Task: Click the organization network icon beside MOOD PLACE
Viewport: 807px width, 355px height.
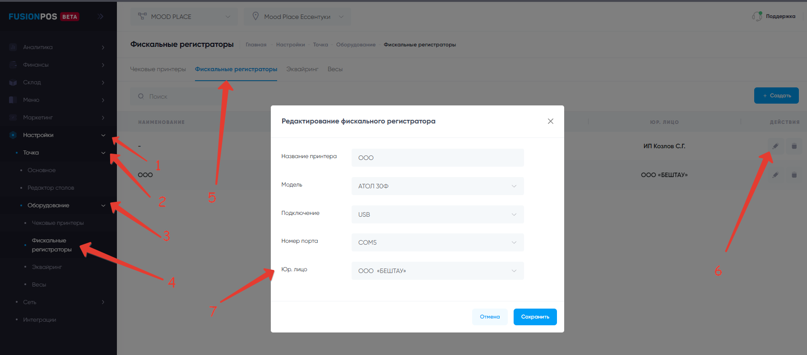Action: tap(142, 16)
